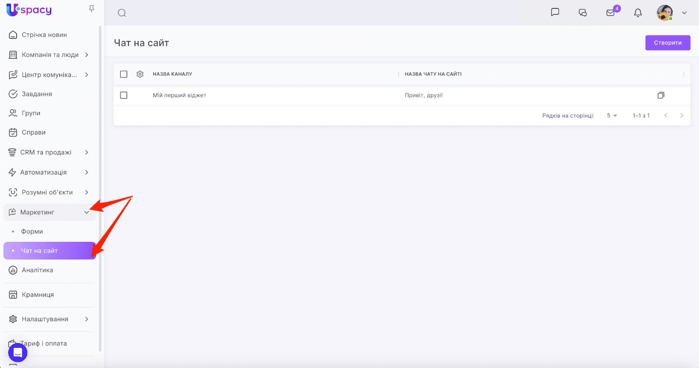699x368 pixels.
Task: Click the Стрічка новин home icon
Action: coord(13,35)
